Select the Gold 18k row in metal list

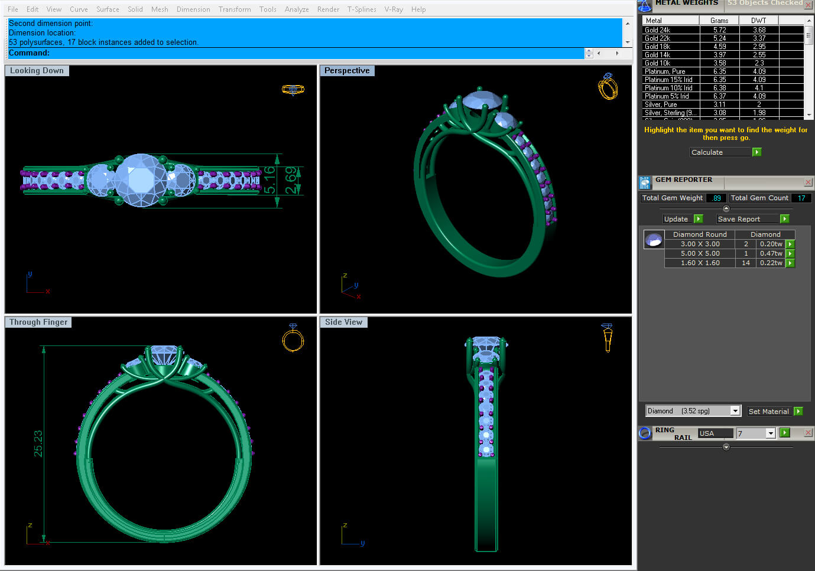click(671, 47)
